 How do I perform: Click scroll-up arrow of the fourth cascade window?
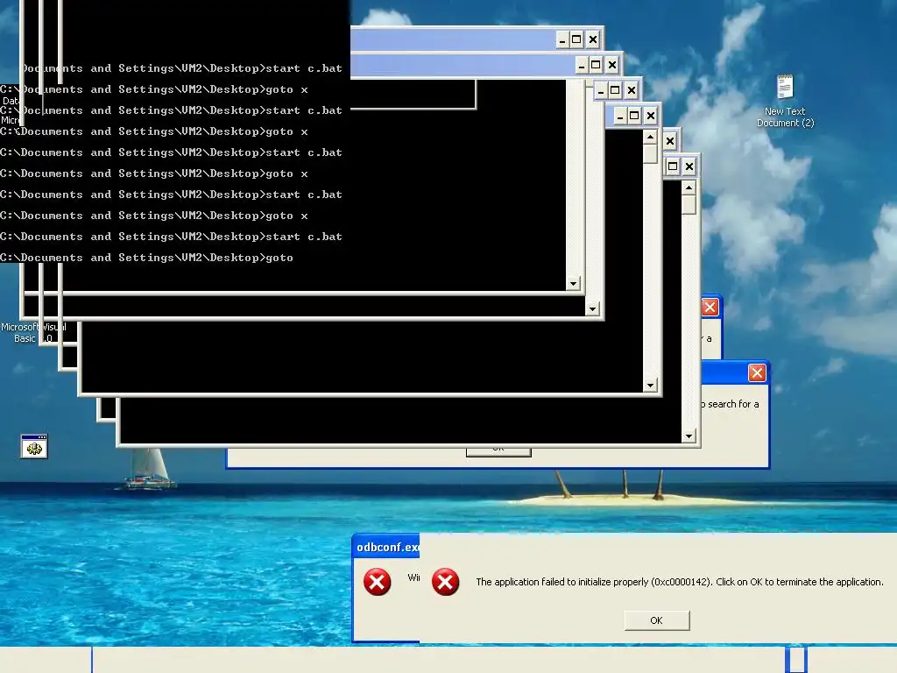pos(651,138)
